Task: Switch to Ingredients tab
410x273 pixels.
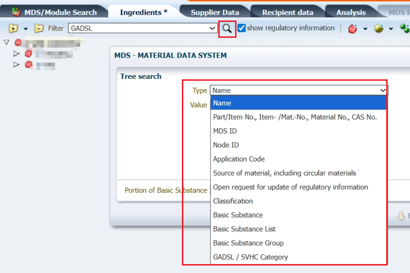Action: [x=143, y=12]
